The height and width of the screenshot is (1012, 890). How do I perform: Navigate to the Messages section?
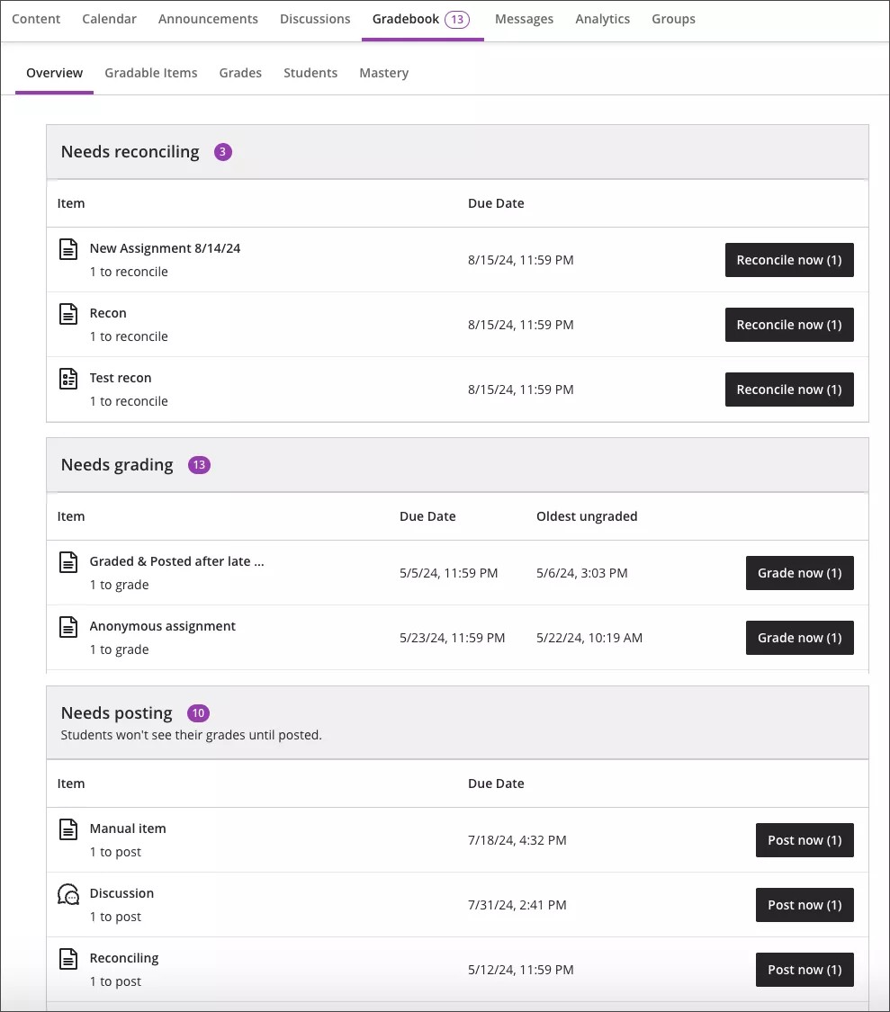pyautogui.click(x=524, y=18)
